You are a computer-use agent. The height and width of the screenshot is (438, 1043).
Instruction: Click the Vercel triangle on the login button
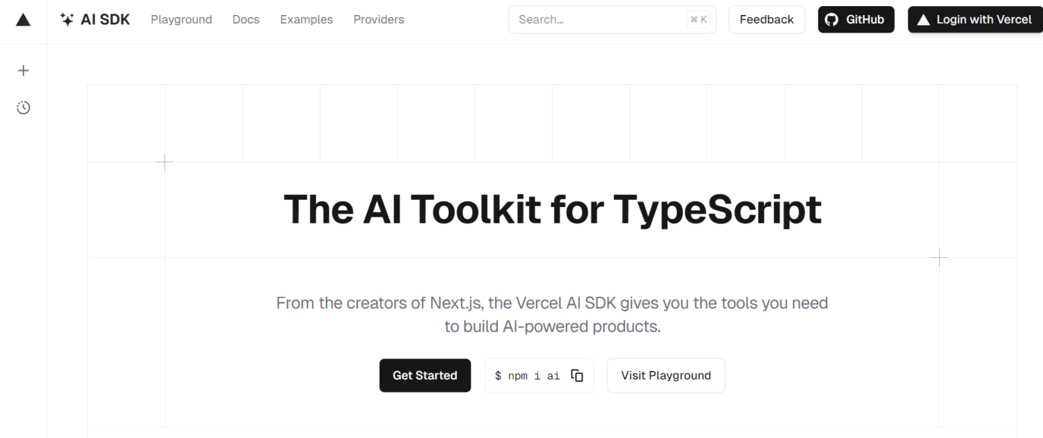click(923, 20)
